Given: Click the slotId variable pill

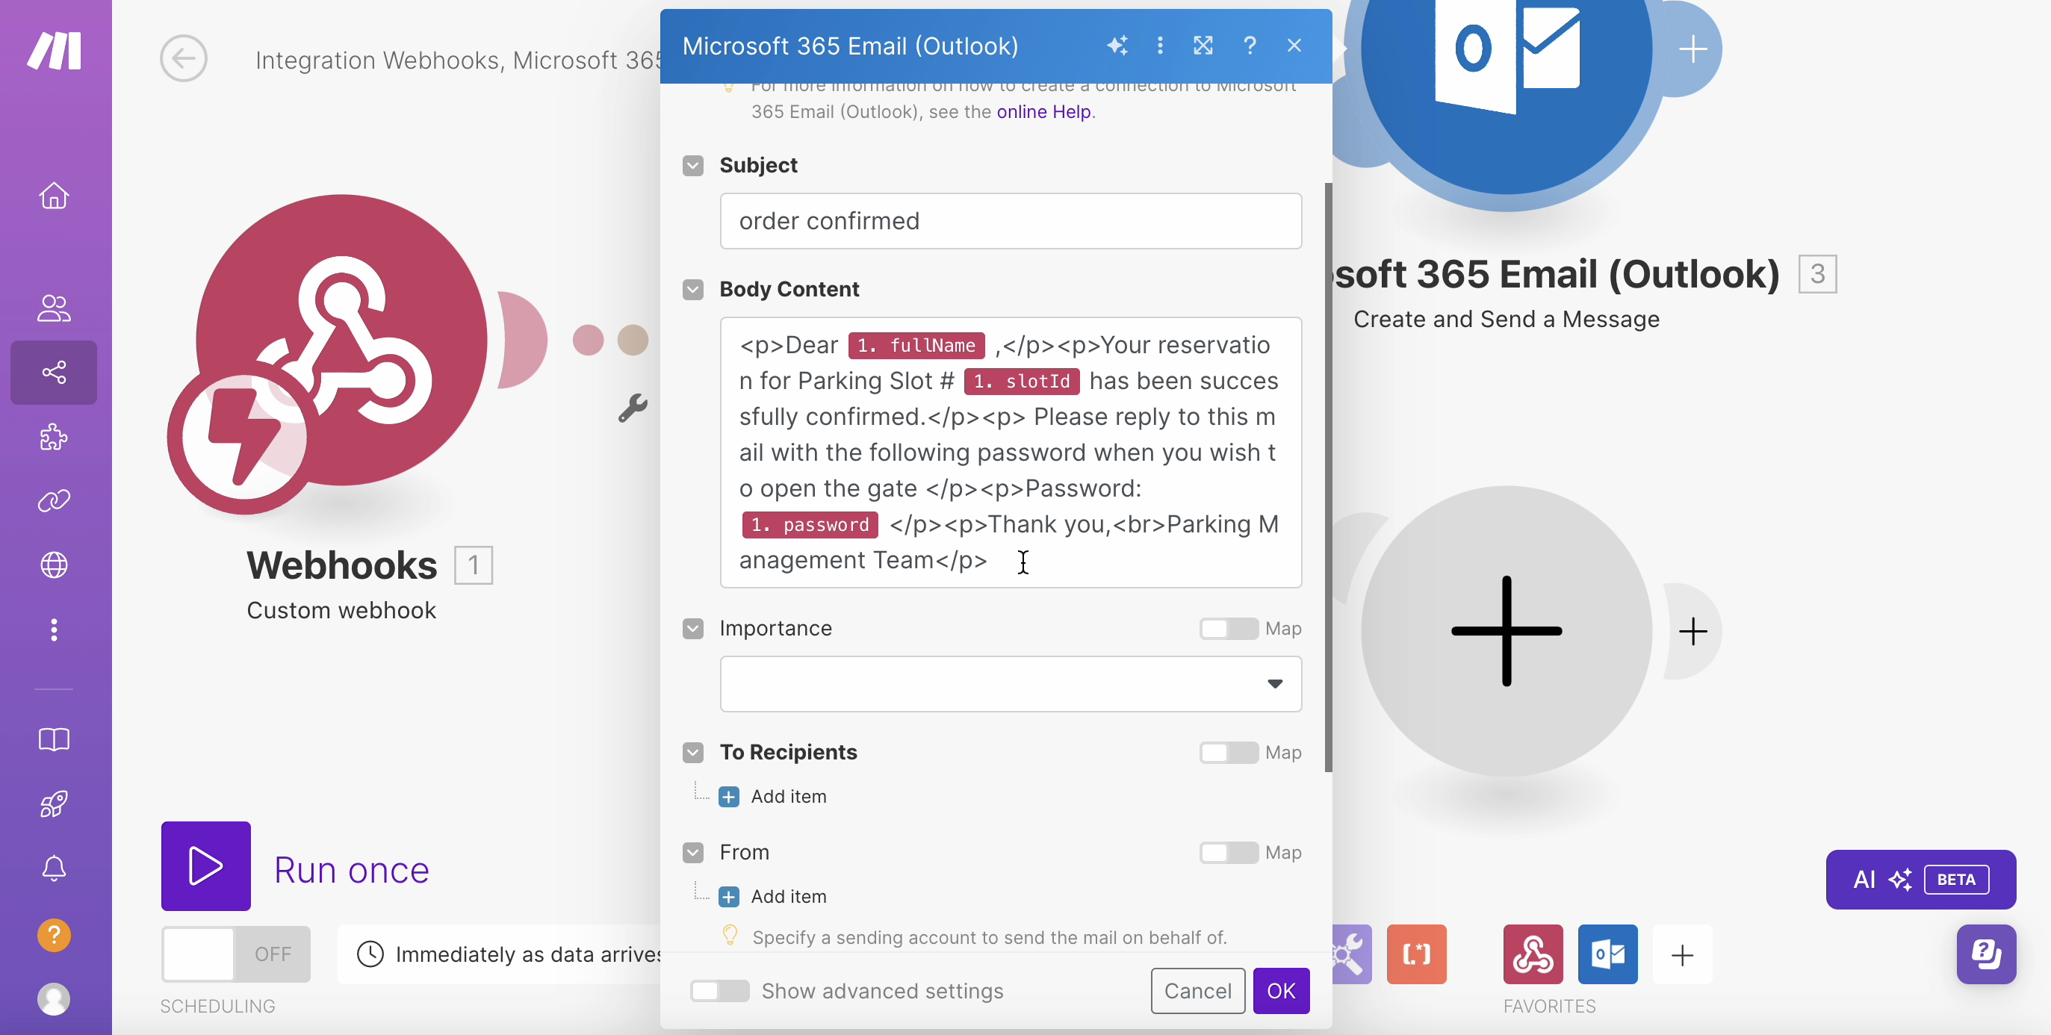Looking at the screenshot, I should tap(1022, 382).
